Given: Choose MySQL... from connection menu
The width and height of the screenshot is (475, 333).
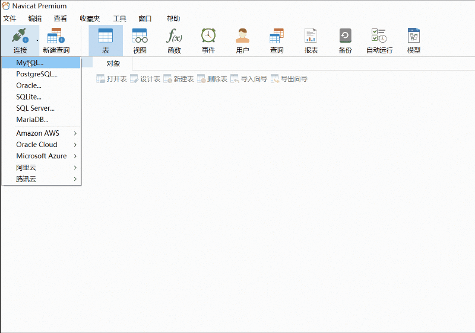Looking at the screenshot, I should coord(41,63).
